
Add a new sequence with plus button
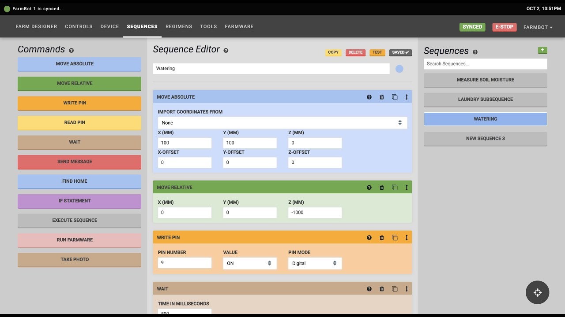click(x=542, y=50)
